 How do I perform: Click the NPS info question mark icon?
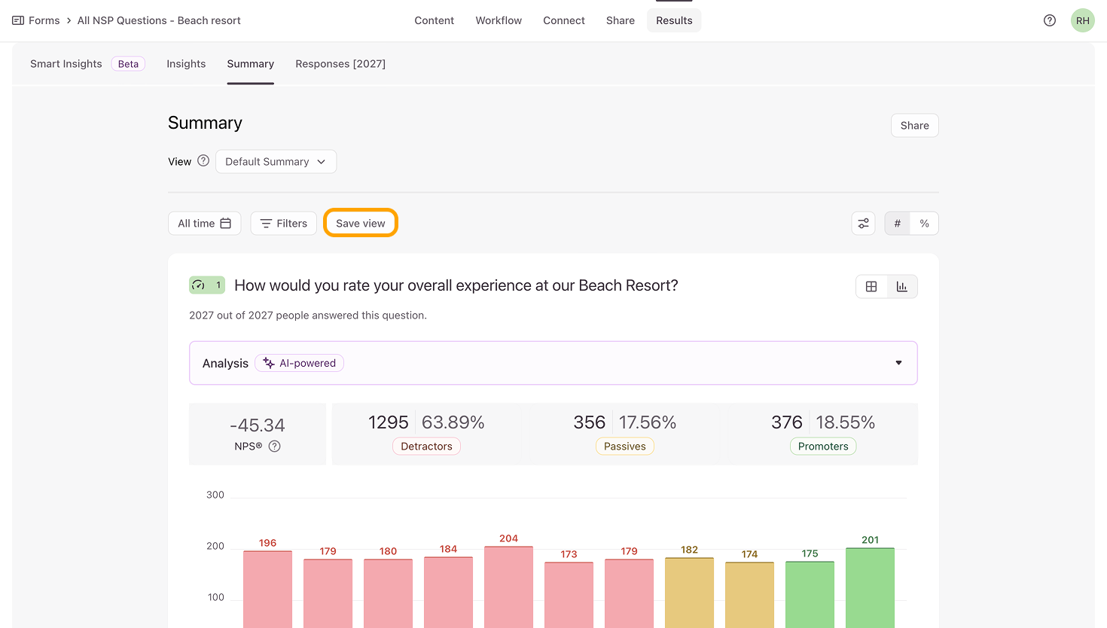coord(275,447)
